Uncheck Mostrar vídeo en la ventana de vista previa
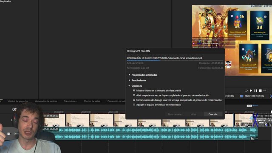The width and height of the screenshot is (272, 153). [134, 91]
